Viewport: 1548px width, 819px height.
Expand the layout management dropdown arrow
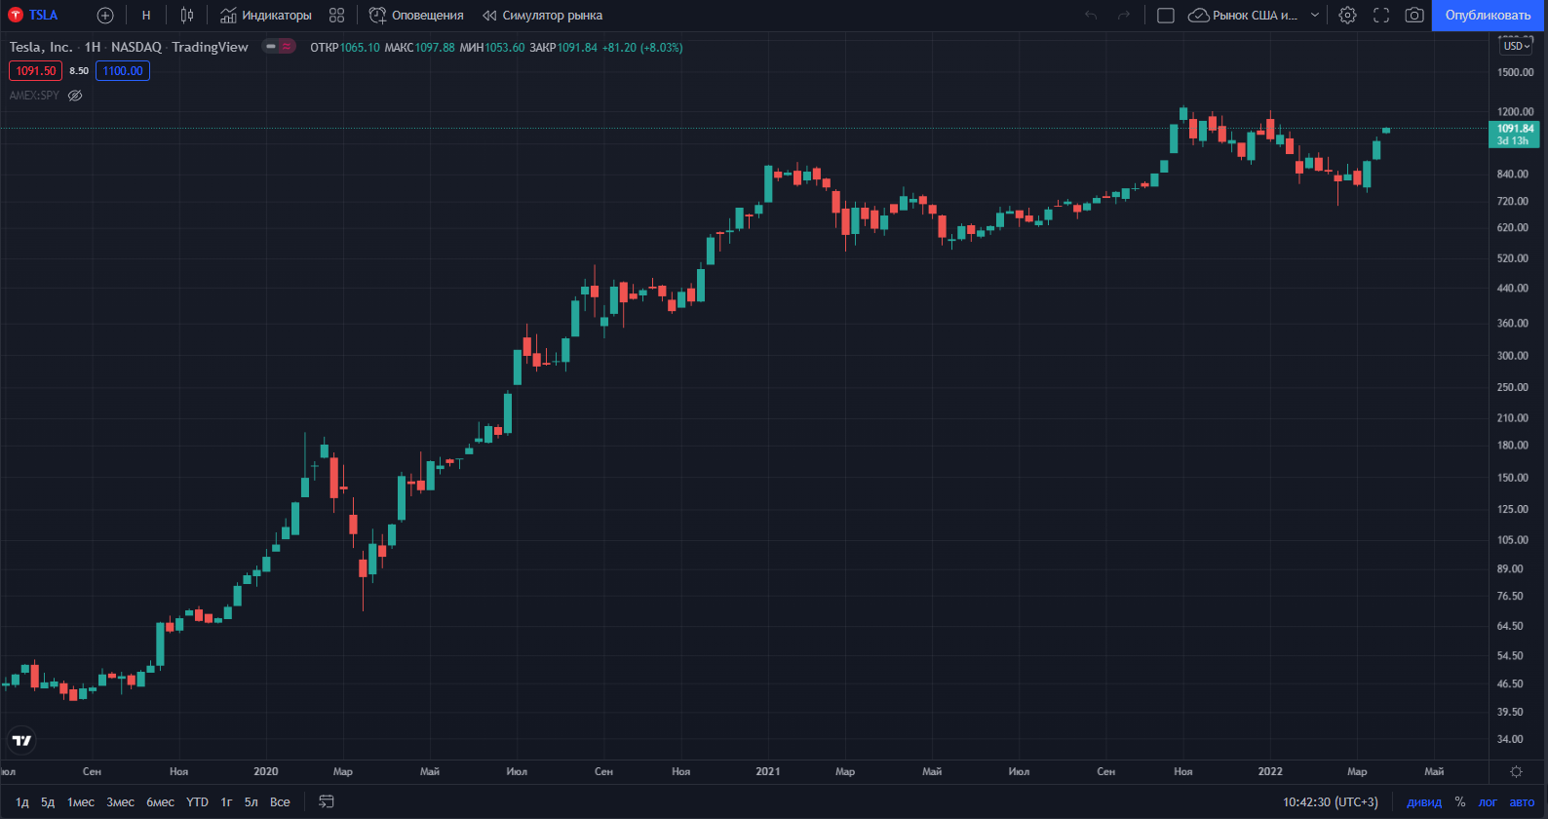click(1315, 16)
